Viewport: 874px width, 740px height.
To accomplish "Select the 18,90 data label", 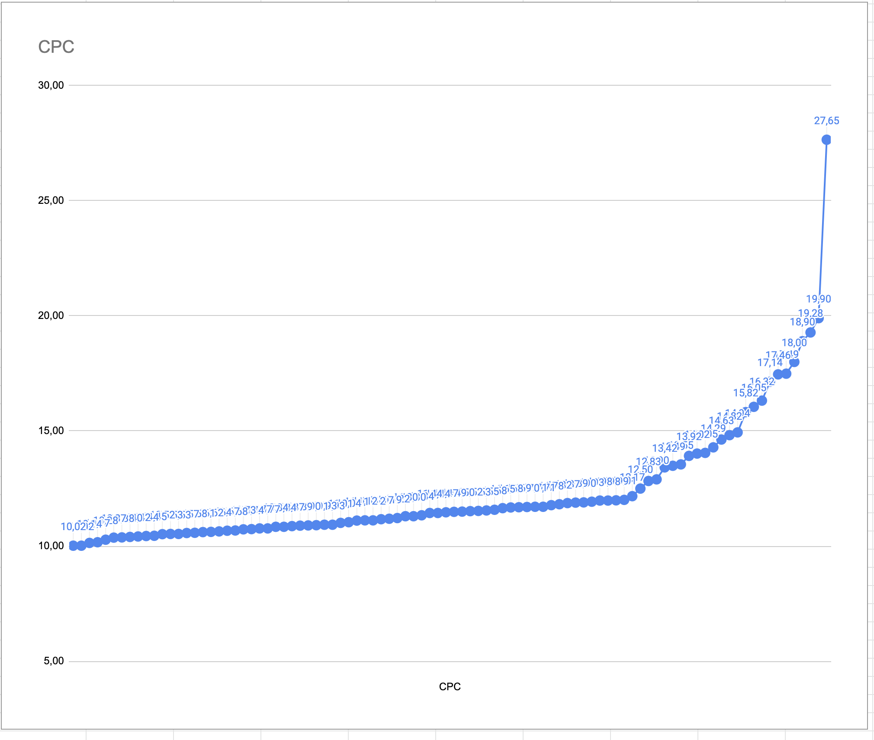I will [x=802, y=322].
